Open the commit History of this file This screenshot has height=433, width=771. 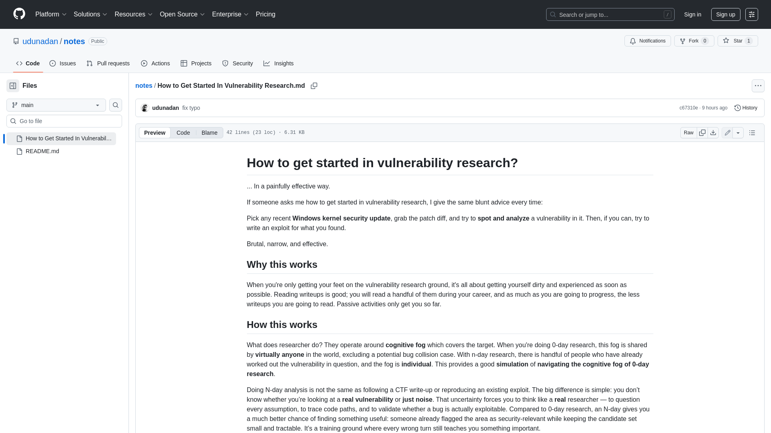point(745,107)
